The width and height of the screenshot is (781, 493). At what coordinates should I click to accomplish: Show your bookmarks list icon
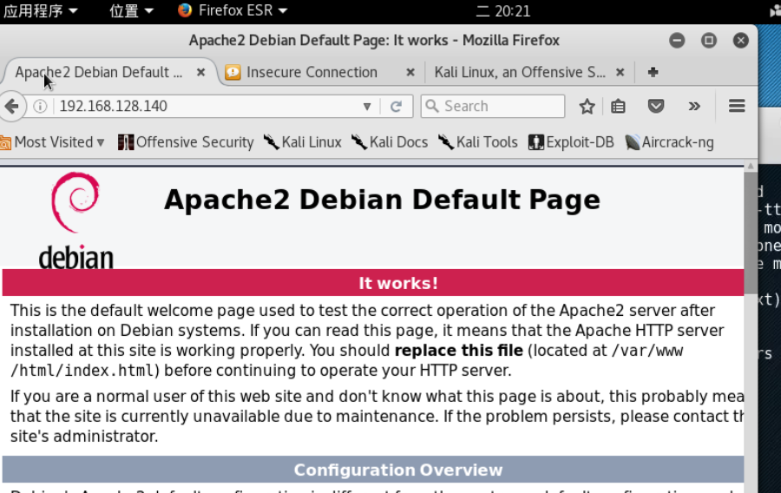(x=618, y=106)
